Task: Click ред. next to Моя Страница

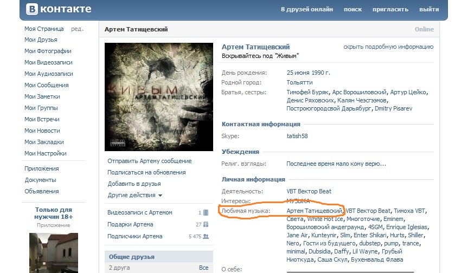Action: click(77, 29)
